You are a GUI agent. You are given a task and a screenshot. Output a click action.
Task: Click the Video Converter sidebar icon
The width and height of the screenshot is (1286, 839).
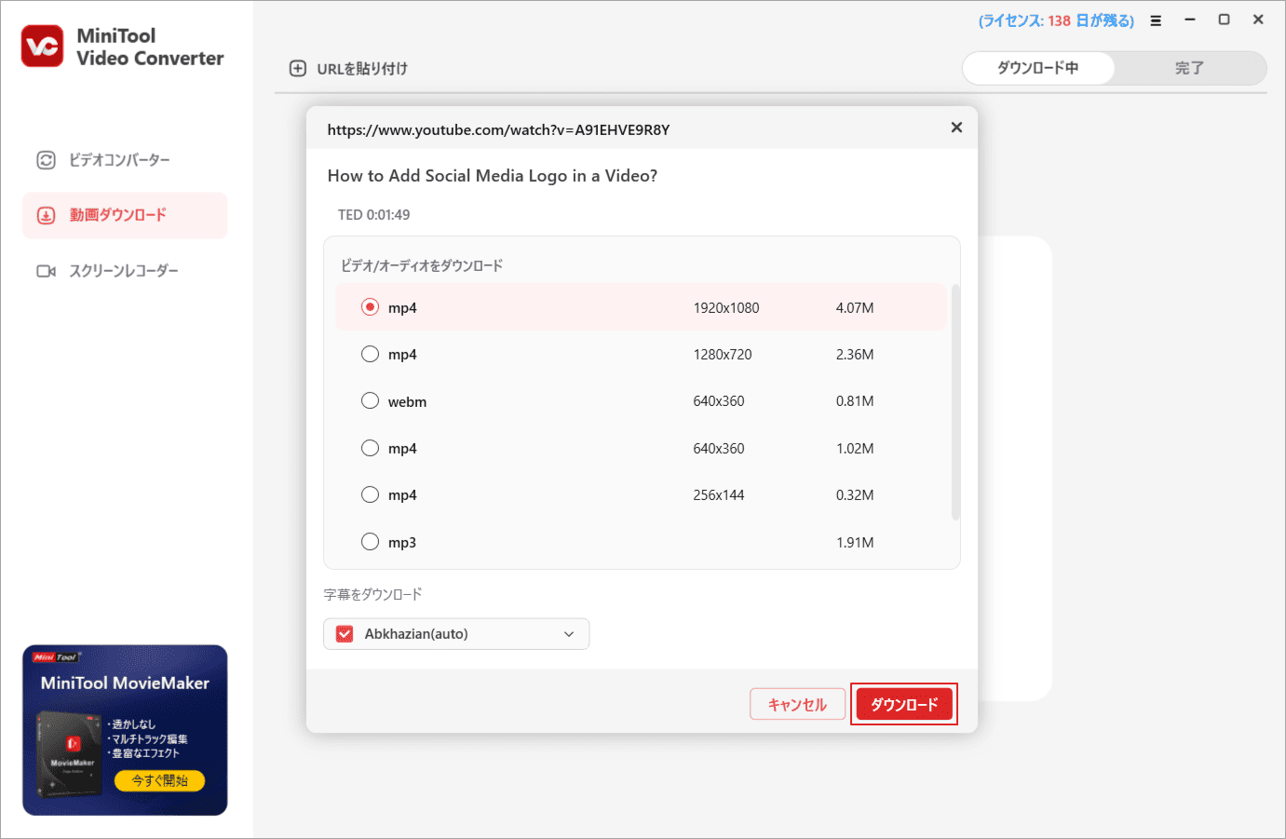click(x=46, y=160)
